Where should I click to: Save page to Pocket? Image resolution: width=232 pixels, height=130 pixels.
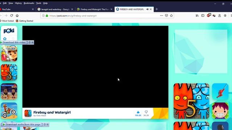(166, 16)
